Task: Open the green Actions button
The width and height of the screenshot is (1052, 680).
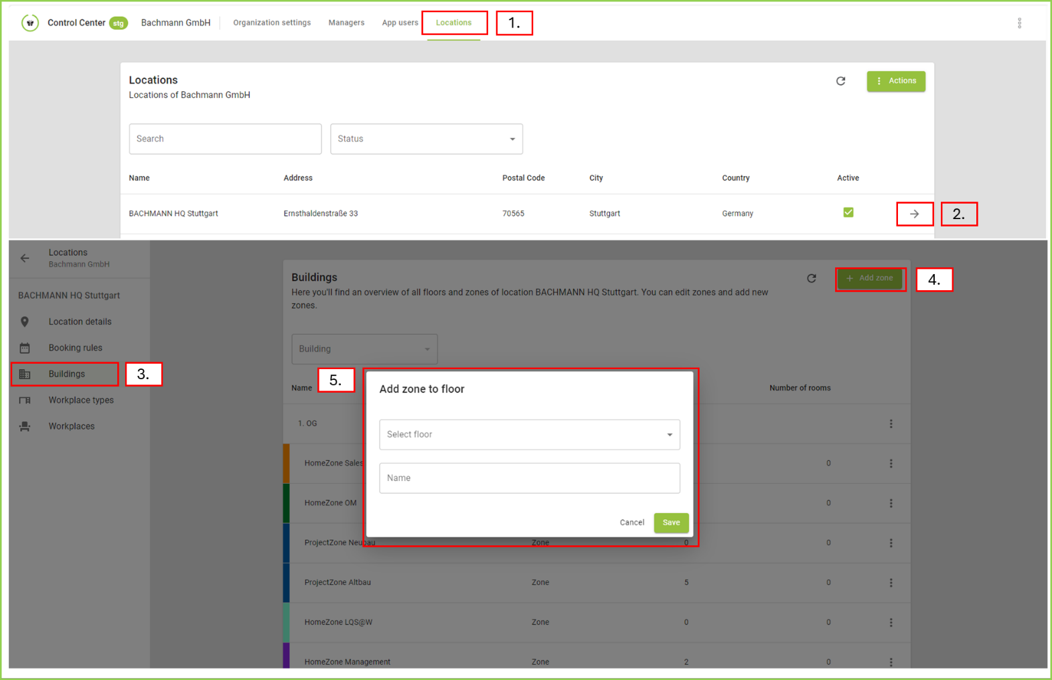Action: [895, 81]
